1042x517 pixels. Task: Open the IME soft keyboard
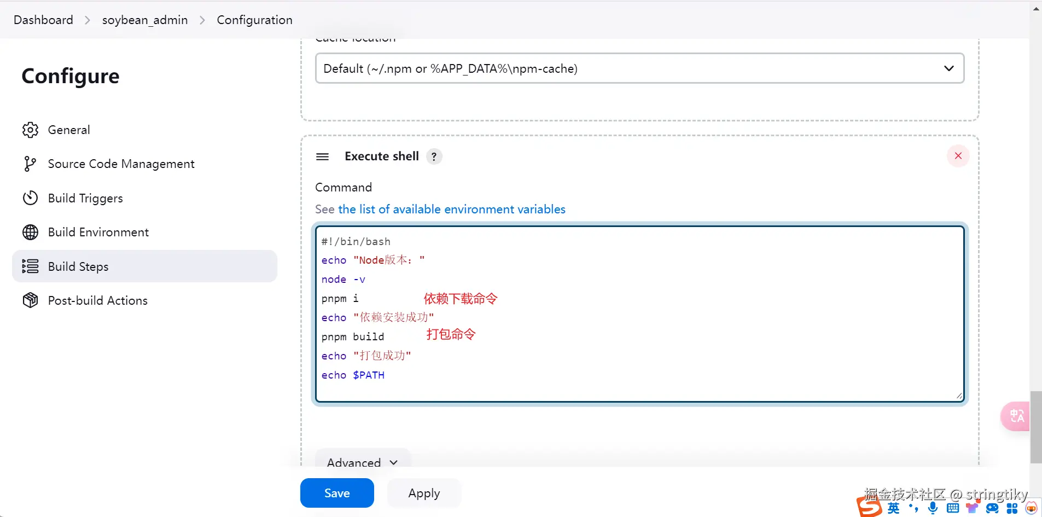953,508
